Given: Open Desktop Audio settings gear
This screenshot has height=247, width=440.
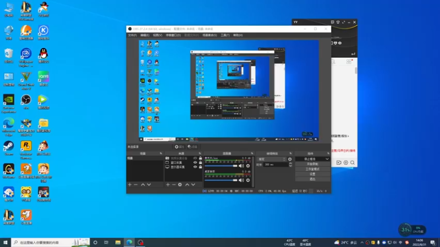Looking at the screenshot, I should (248, 180).
